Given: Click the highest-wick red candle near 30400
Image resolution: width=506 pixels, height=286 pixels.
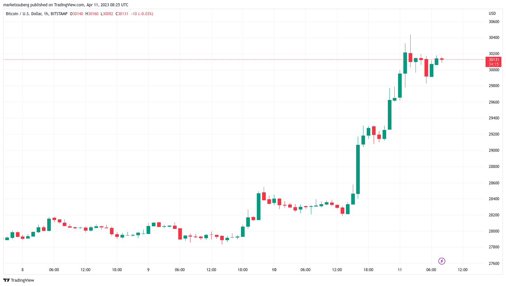Looking at the screenshot, I should click(410, 57).
